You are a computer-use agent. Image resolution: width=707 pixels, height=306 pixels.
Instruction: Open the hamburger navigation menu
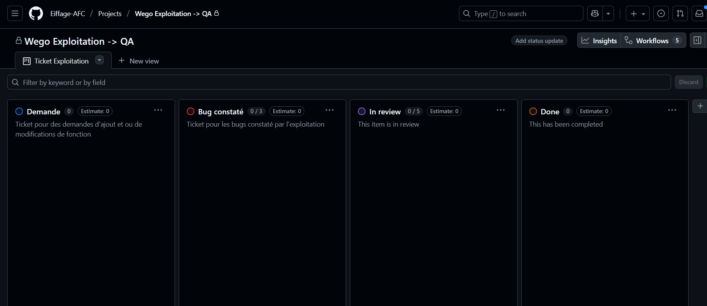15,14
